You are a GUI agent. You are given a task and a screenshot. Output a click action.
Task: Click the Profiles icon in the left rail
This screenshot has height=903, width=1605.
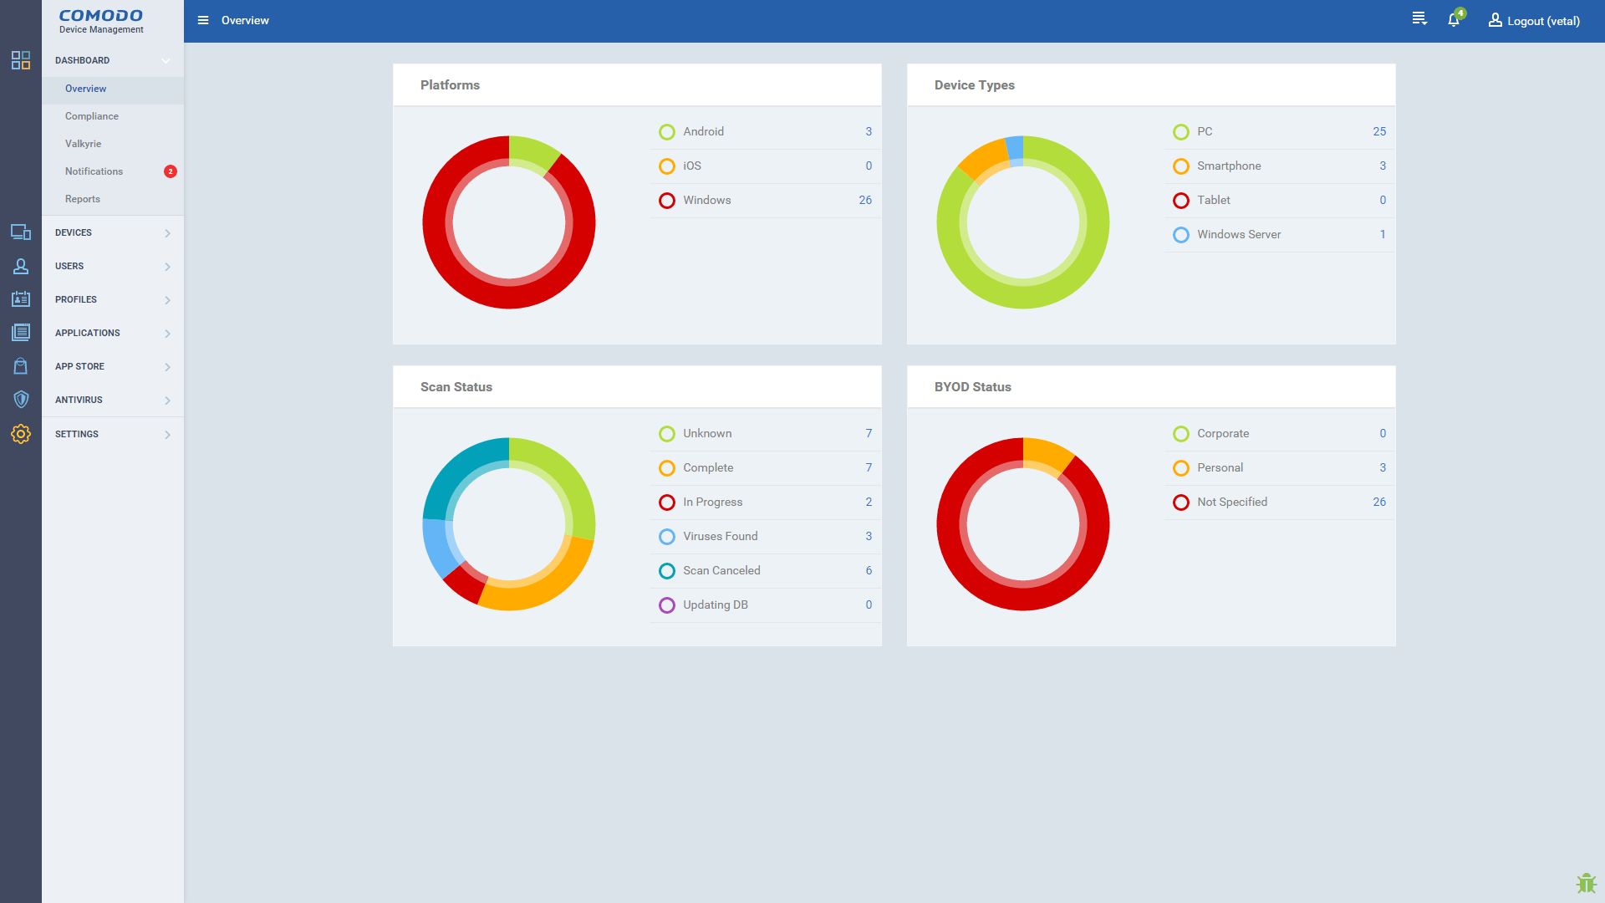tap(20, 299)
